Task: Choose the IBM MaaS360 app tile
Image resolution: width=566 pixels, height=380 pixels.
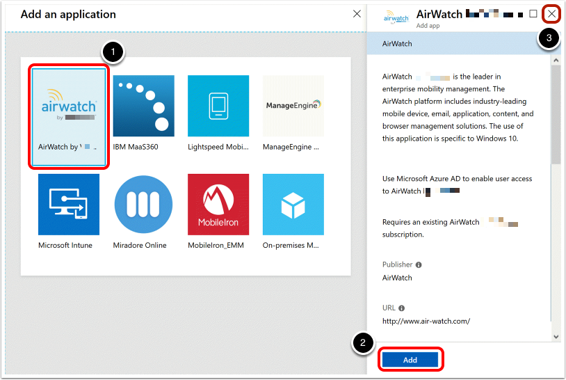Action: coord(143,106)
